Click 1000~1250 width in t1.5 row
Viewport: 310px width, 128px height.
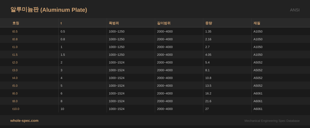pos(117,55)
